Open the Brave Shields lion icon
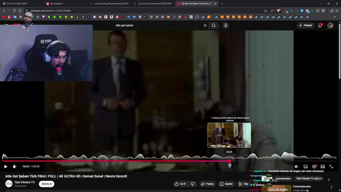Viewport: 341px width, 192px height. pyautogui.click(x=279, y=11)
